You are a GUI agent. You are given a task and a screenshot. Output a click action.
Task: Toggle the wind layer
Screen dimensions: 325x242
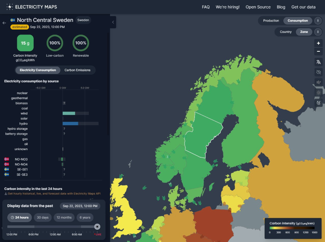pos(318,82)
